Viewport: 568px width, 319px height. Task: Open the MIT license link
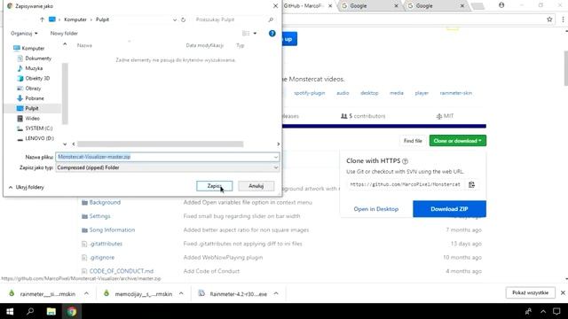pos(445,116)
